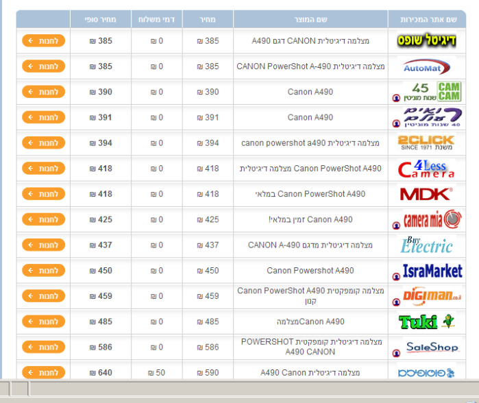Click the orange store button in the 437 row

(x=43, y=245)
